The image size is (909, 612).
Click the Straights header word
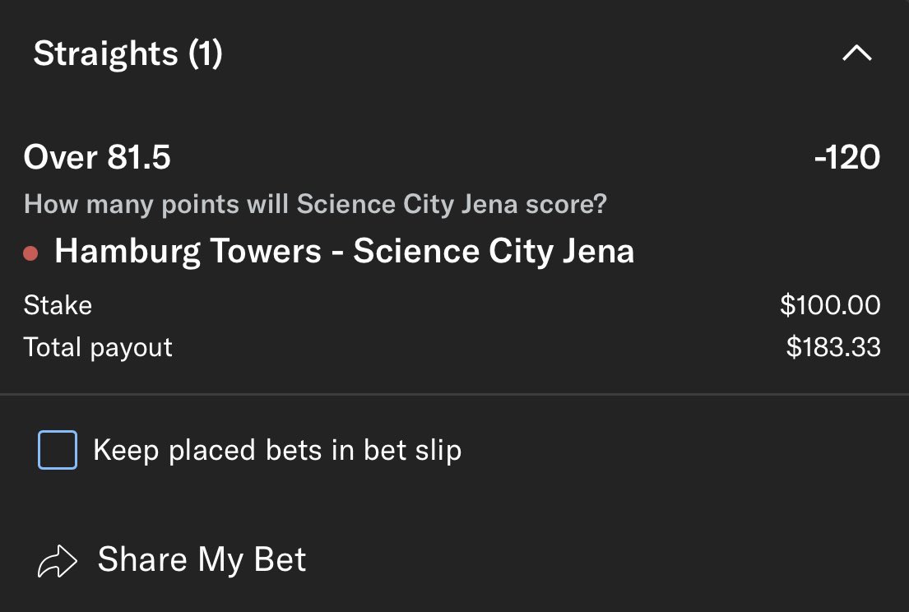tap(105, 54)
